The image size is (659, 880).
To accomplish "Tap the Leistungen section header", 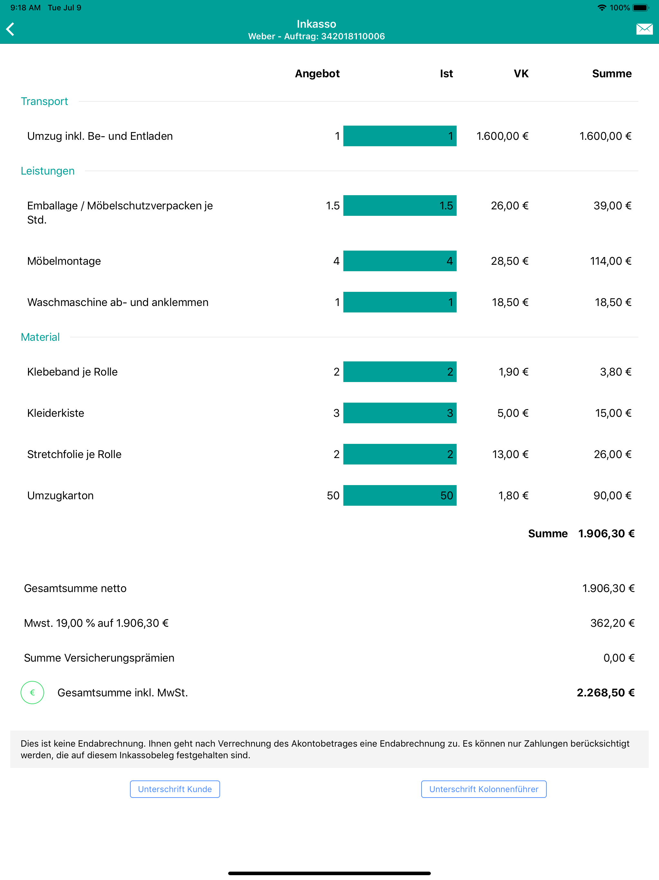I will point(48,171).
